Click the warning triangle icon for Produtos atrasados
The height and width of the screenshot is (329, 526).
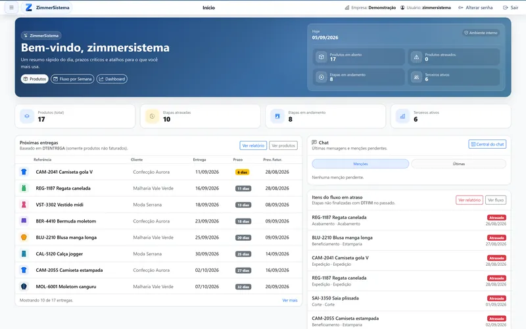[x=416, y=57]
